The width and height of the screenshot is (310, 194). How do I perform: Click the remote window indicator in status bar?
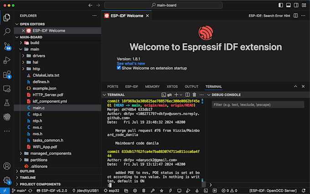point(5,191)
